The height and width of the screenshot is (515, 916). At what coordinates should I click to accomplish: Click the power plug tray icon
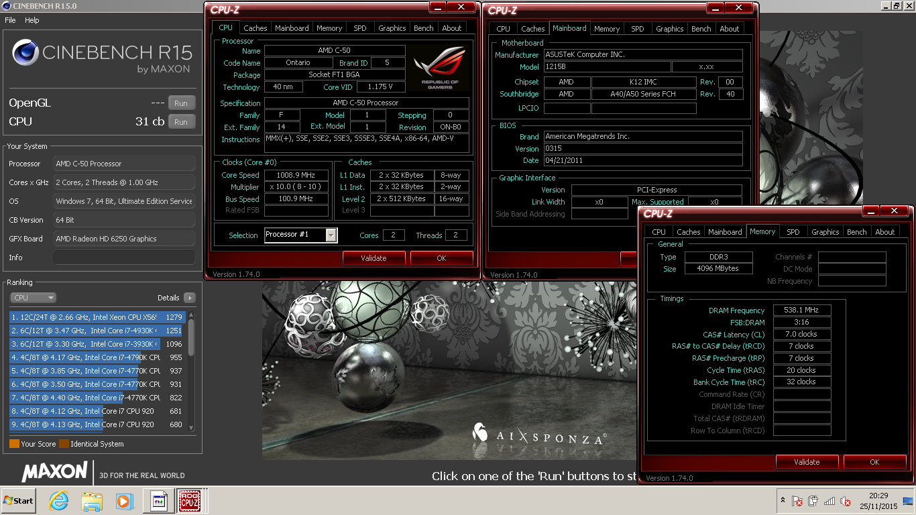[813, 501]
